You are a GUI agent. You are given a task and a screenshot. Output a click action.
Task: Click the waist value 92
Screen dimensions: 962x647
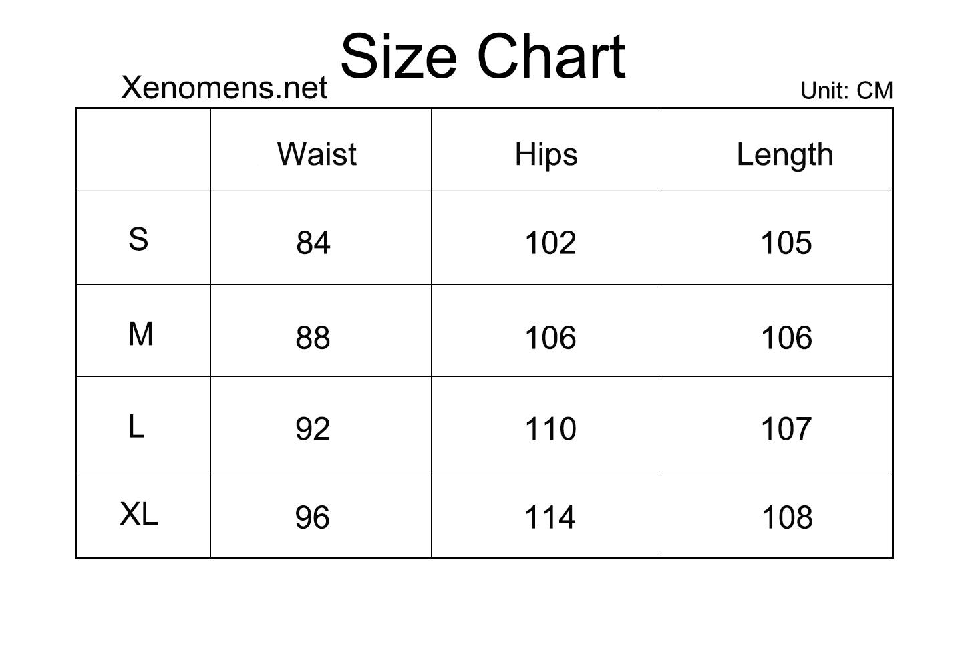[313, 429]
